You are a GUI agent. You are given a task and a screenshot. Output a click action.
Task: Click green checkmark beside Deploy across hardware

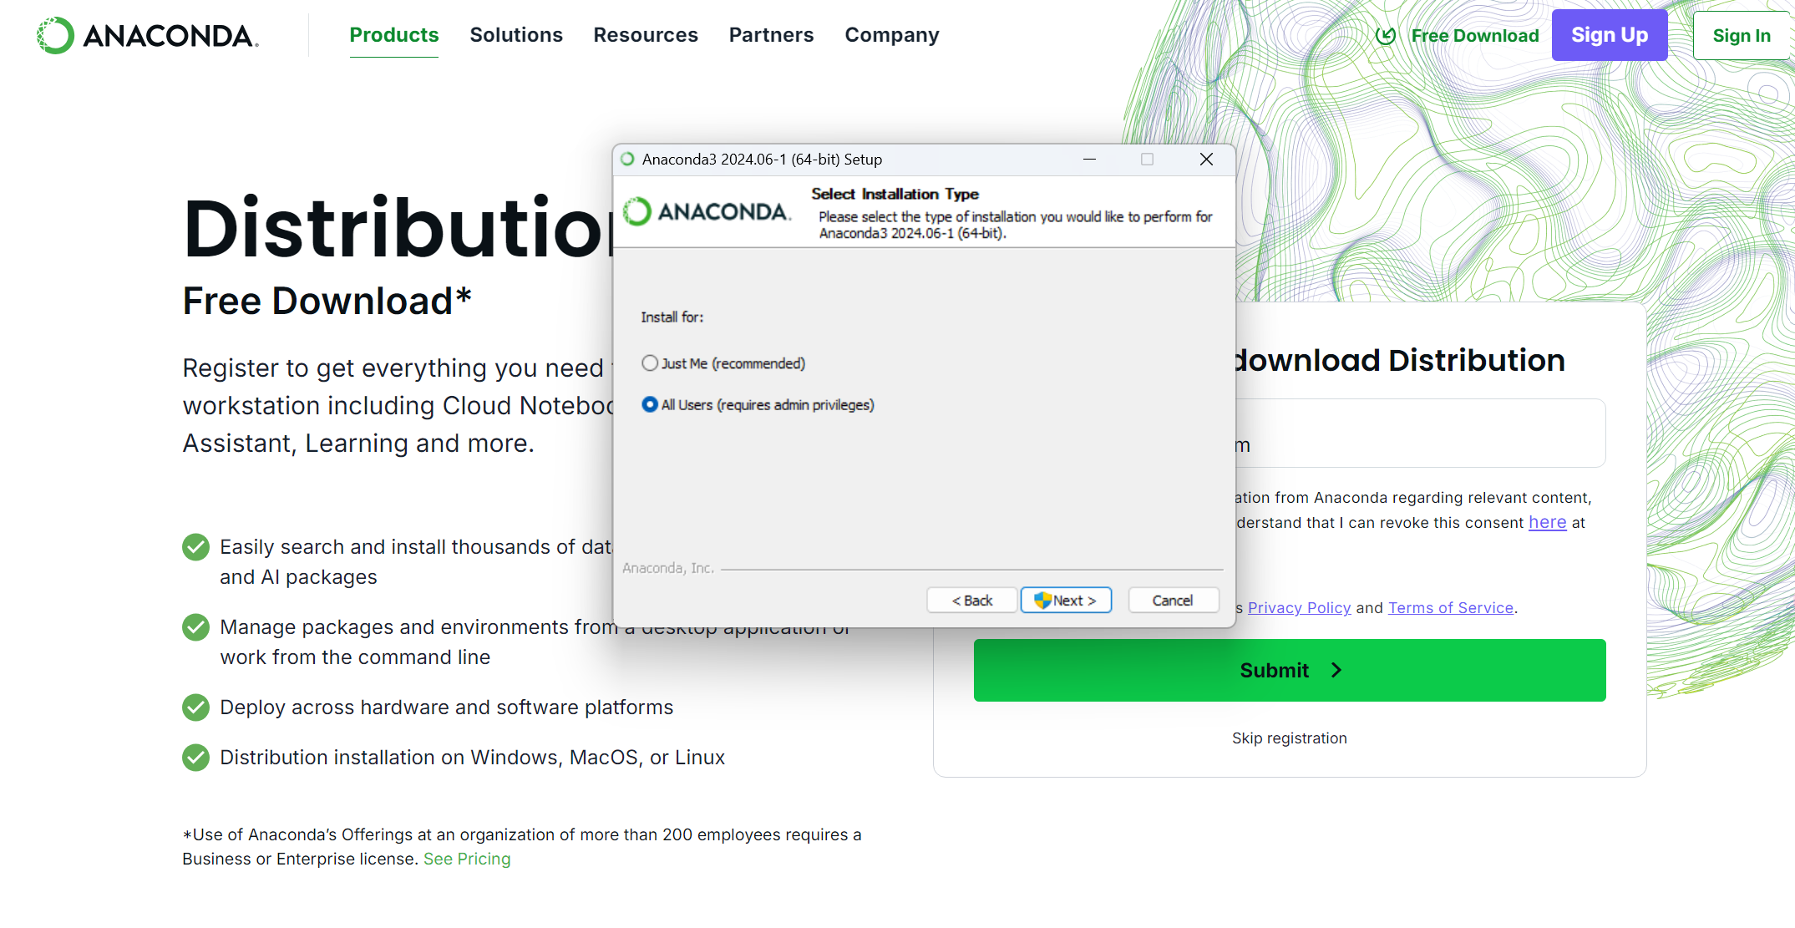(x=196, y=707)
